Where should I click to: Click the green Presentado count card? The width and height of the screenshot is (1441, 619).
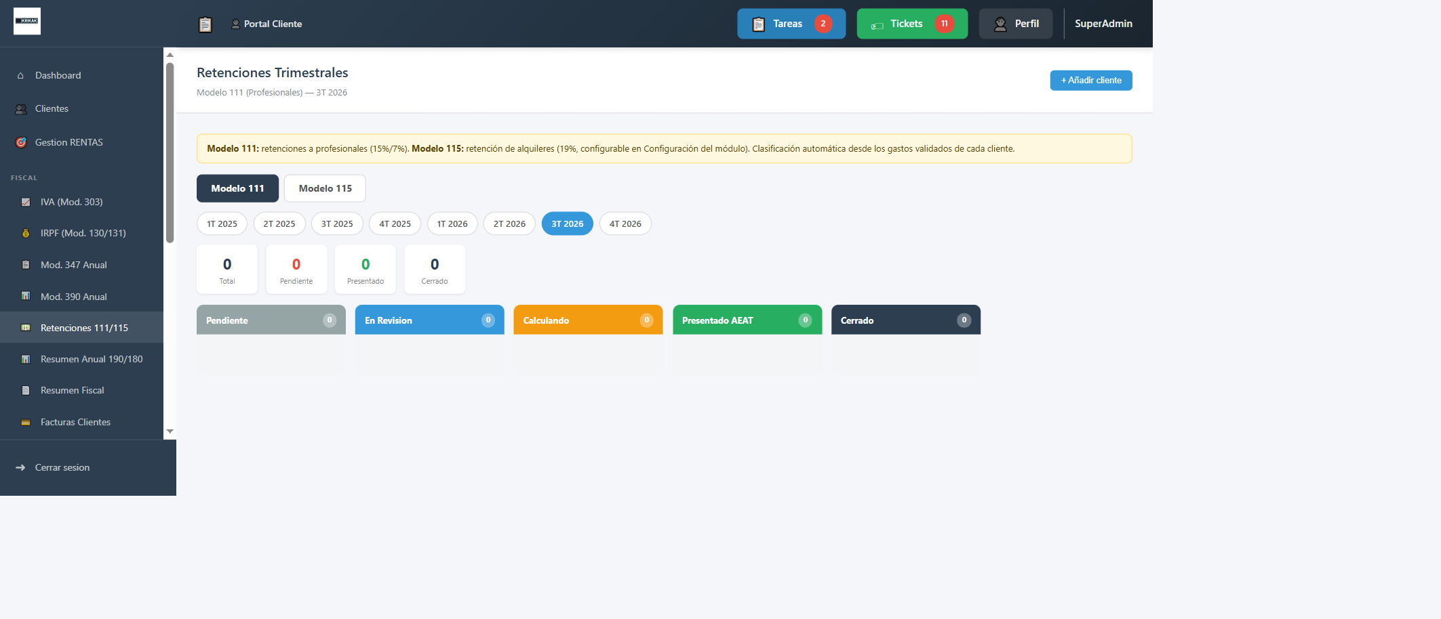pos(366,270)
